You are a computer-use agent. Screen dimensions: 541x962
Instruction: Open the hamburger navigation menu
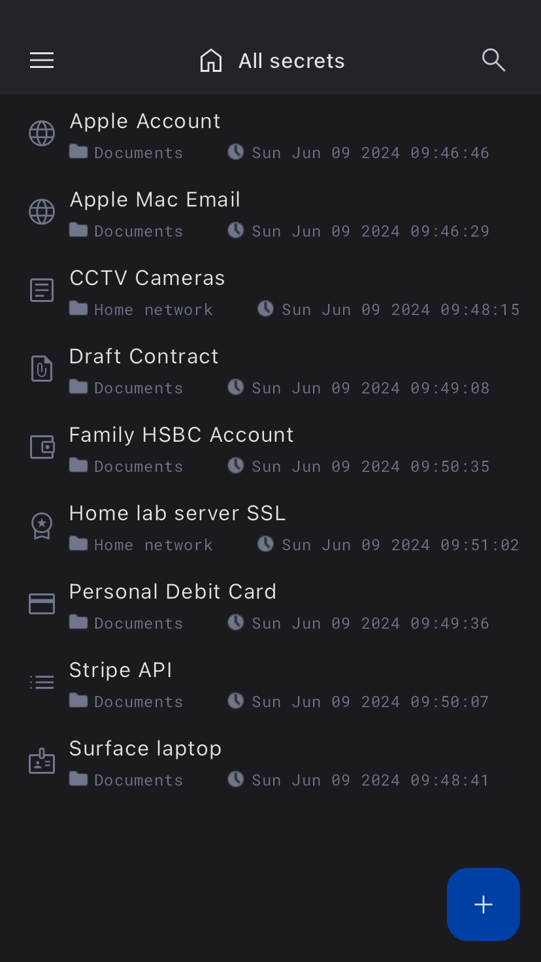click(x=42, y=61)
